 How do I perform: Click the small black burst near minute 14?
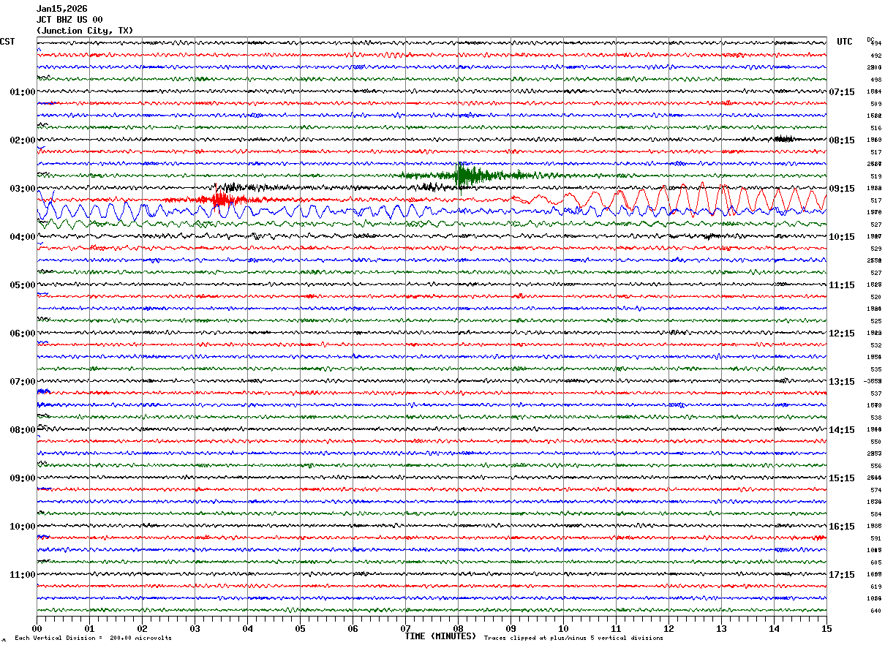784,139
